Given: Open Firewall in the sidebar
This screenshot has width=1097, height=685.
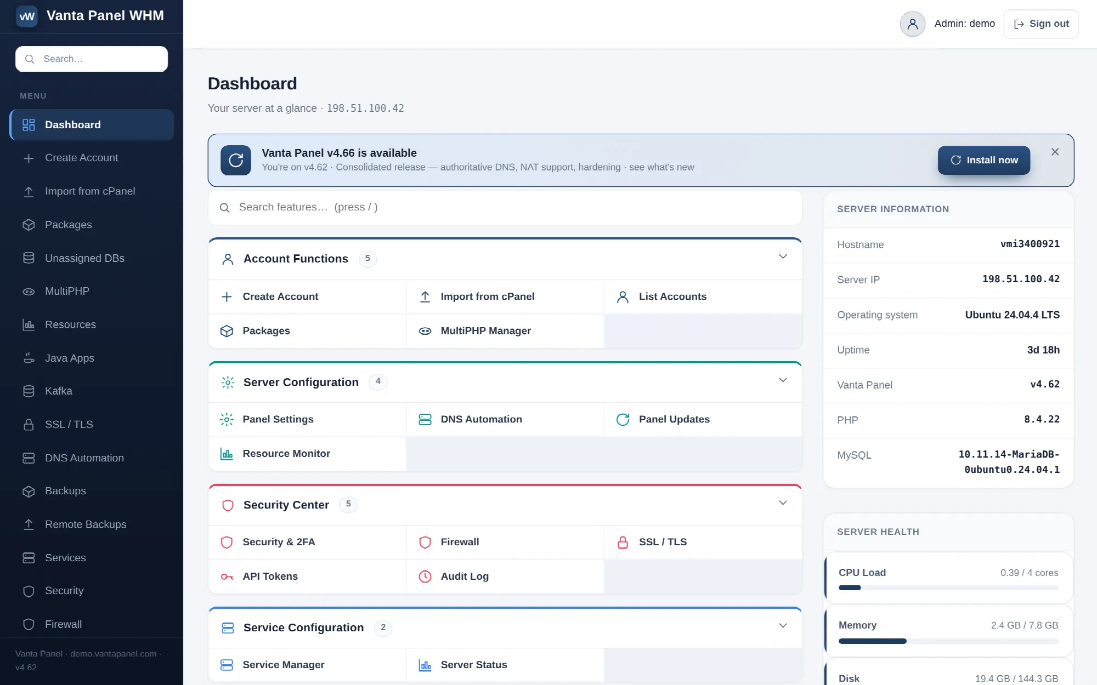Looking at the screenshot, I should pos(92,624).
